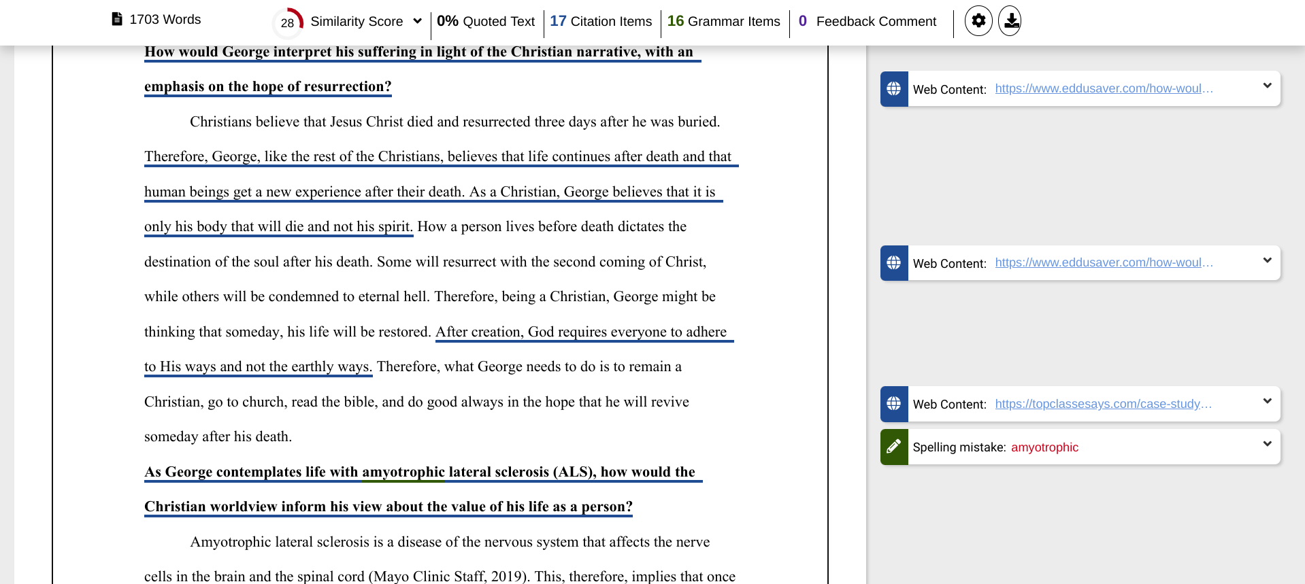Select the Quoted Text tab
The image size is (1305, 584).
tap(486, 21)
